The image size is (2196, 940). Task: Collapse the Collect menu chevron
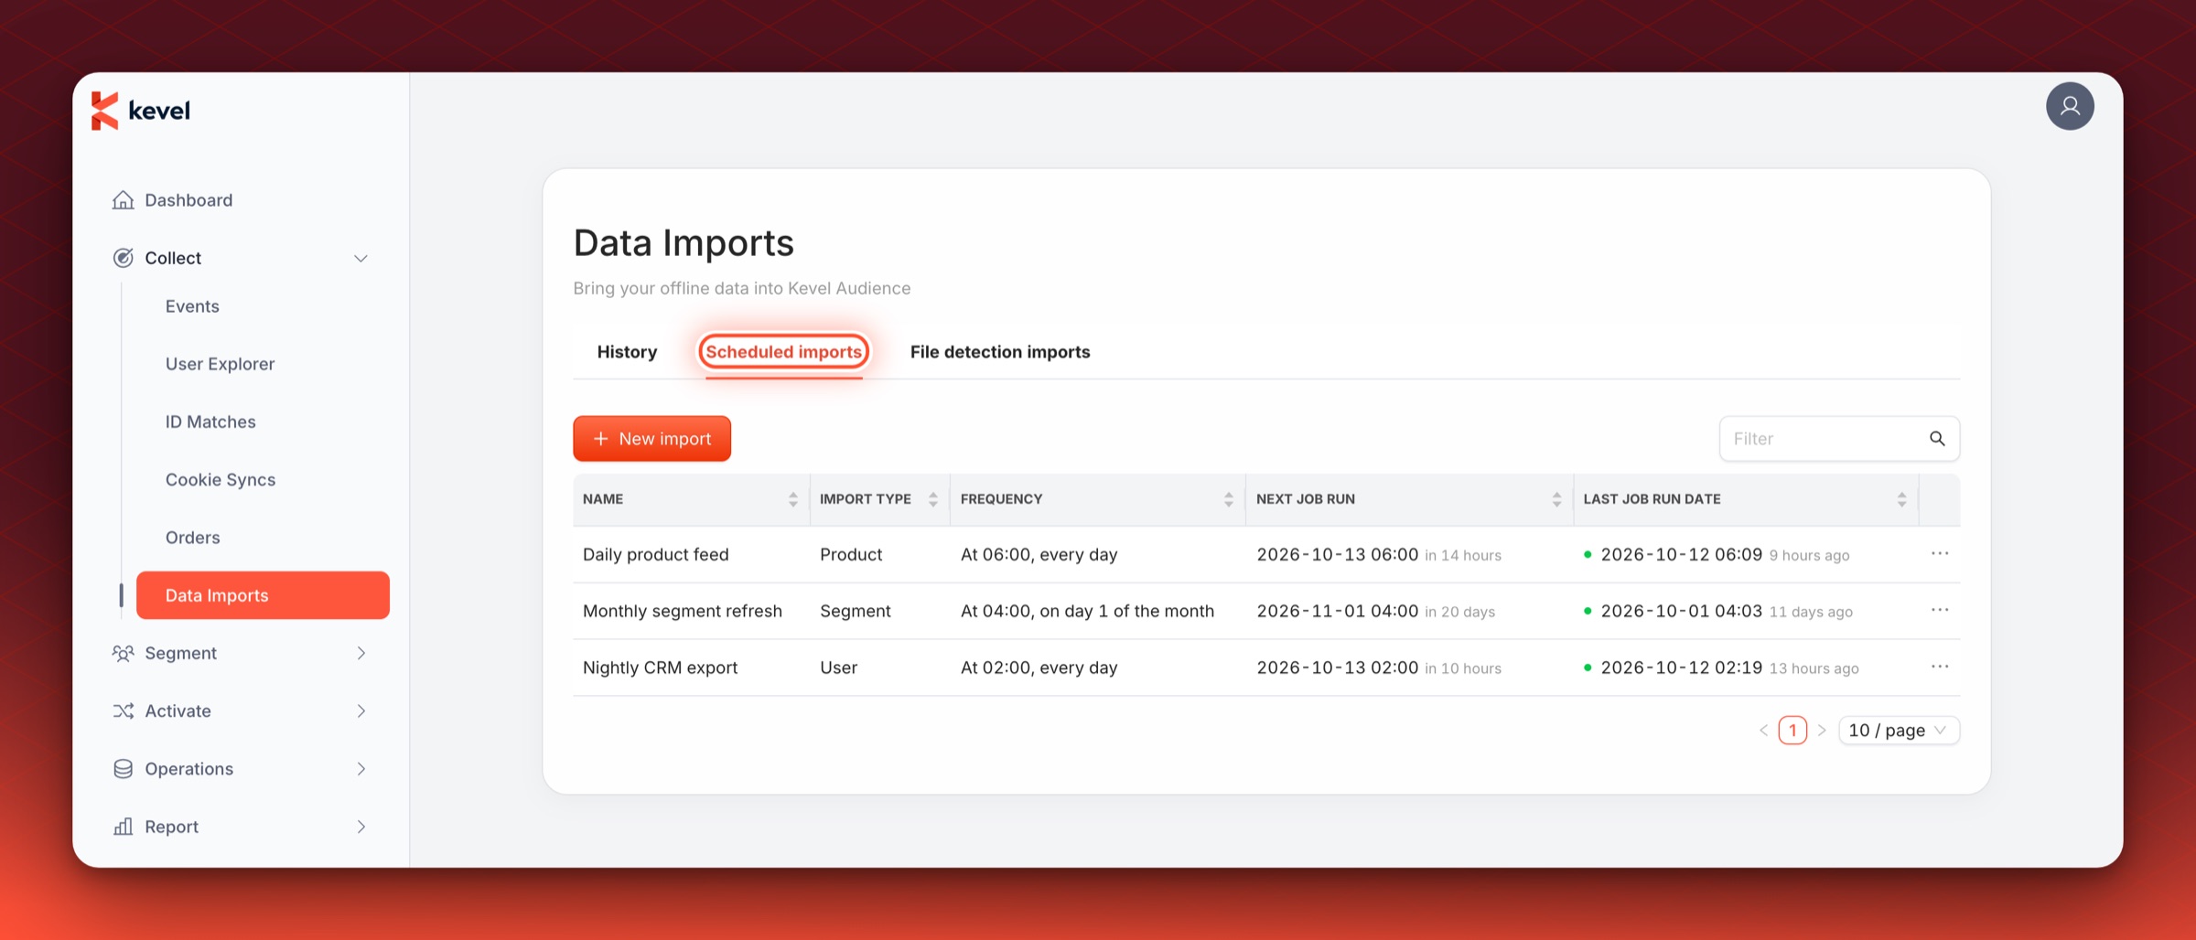[x=361, y=259]
